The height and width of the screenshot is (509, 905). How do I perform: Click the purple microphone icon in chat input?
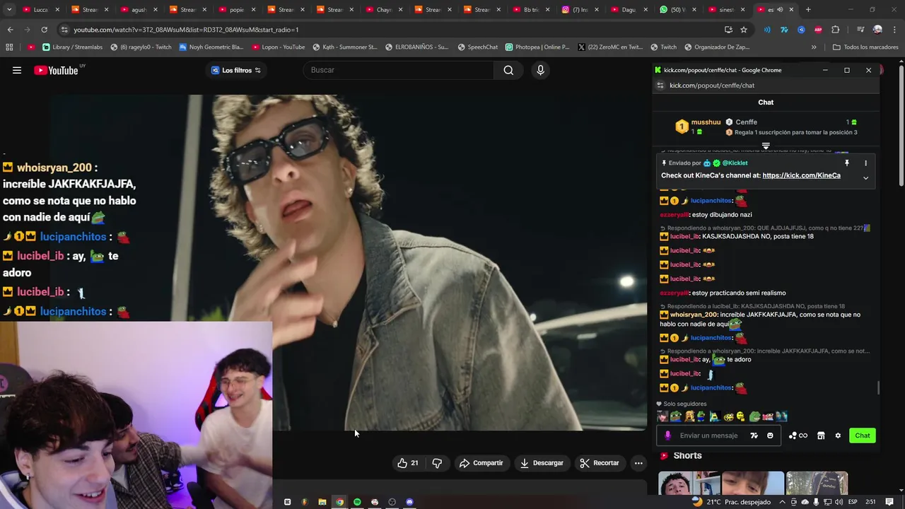pos(667,435)
